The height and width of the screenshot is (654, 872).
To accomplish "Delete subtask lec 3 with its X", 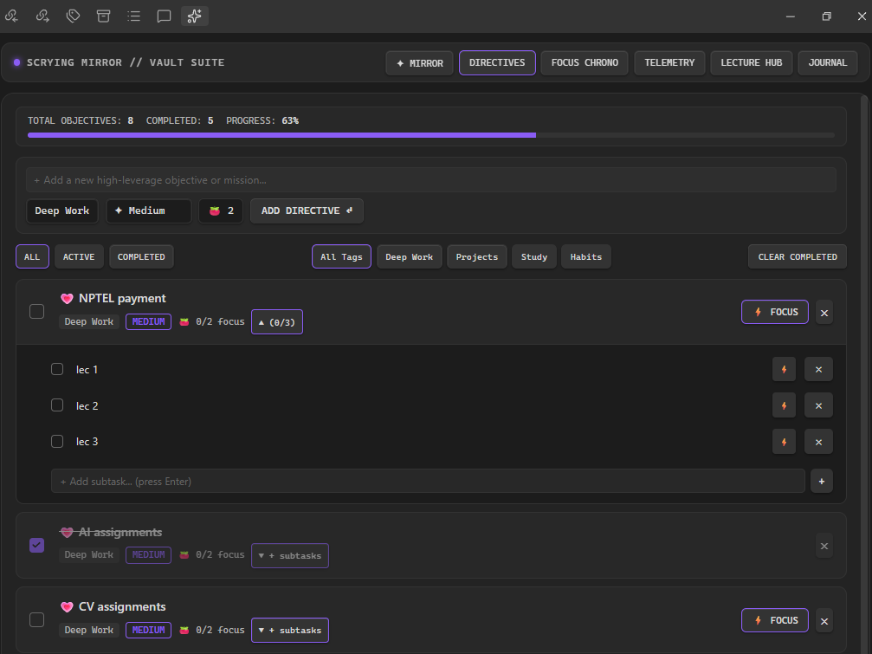I will click(x=818, y=442).
